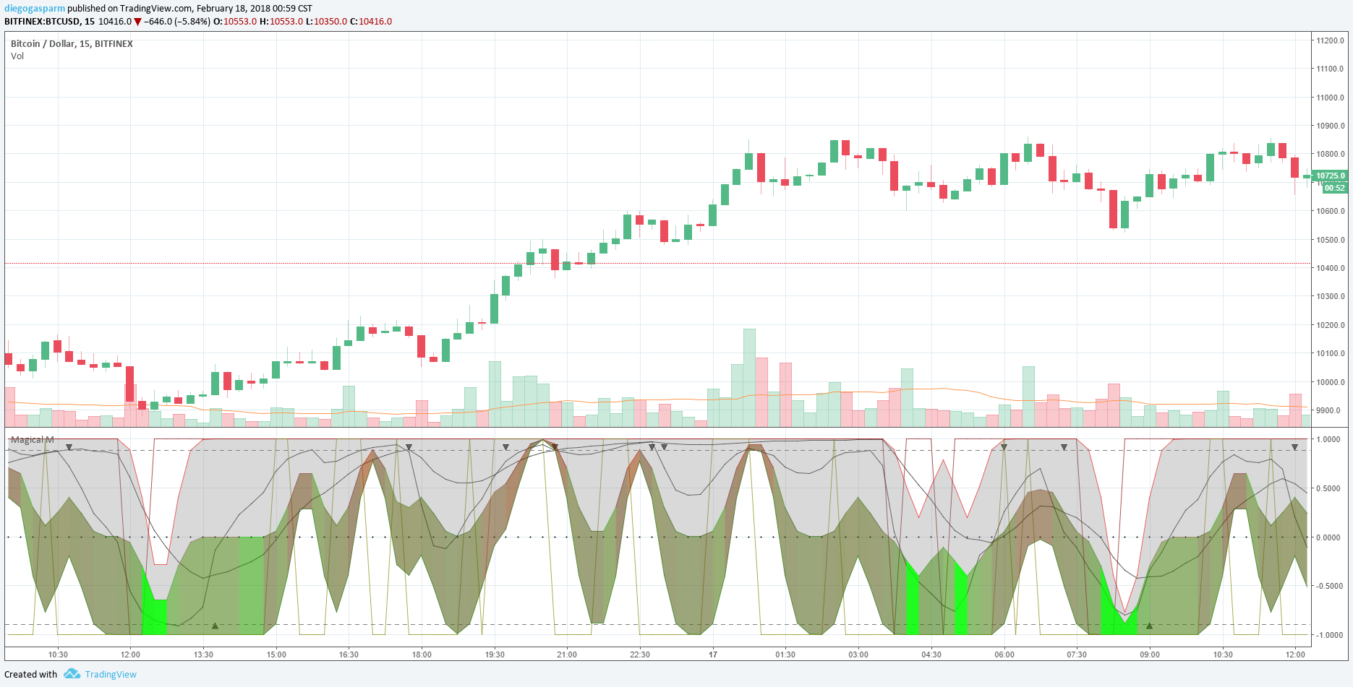Click the 07:30 time axis label
This screenshot has height=687, width=1353.
[1077, 654]
